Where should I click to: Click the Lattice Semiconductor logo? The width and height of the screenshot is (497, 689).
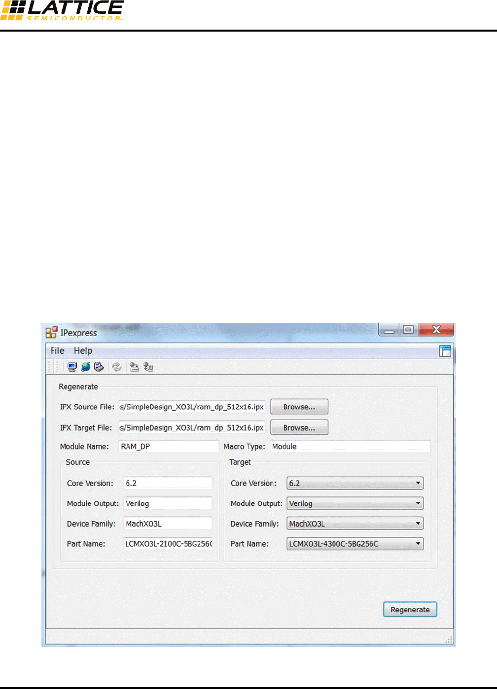pyautogui.click(x=62, y=10)
